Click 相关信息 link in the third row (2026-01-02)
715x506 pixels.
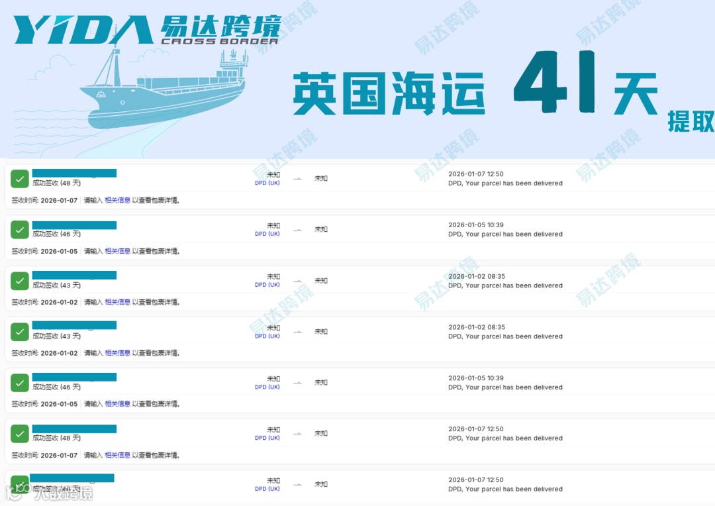(x=117, y=302)
